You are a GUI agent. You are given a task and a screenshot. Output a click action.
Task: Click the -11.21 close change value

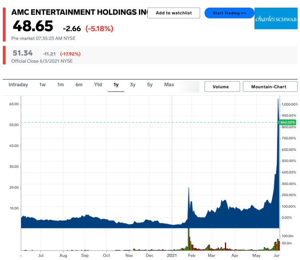coord(49,54)
